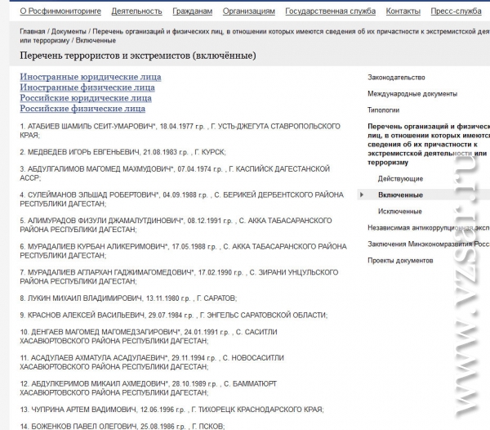The width and height of the screenshot is (490, 430).
Task: Click the arrow marker beside Включенные
Action: tap(362, 195)
